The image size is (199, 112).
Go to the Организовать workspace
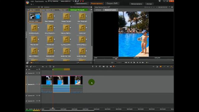click(x=81, y=3)
